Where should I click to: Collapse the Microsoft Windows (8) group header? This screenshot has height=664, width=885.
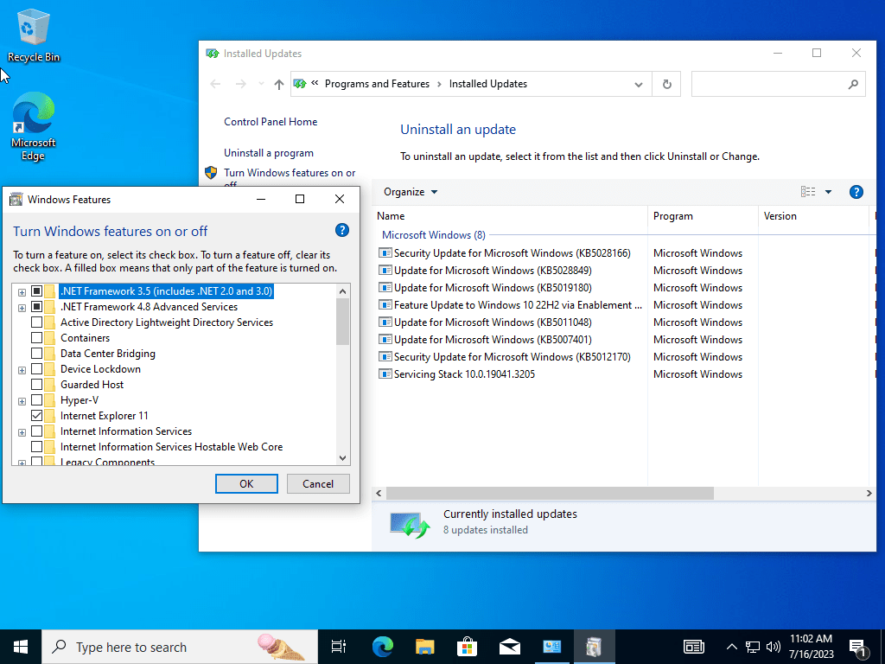coord(434,235)
